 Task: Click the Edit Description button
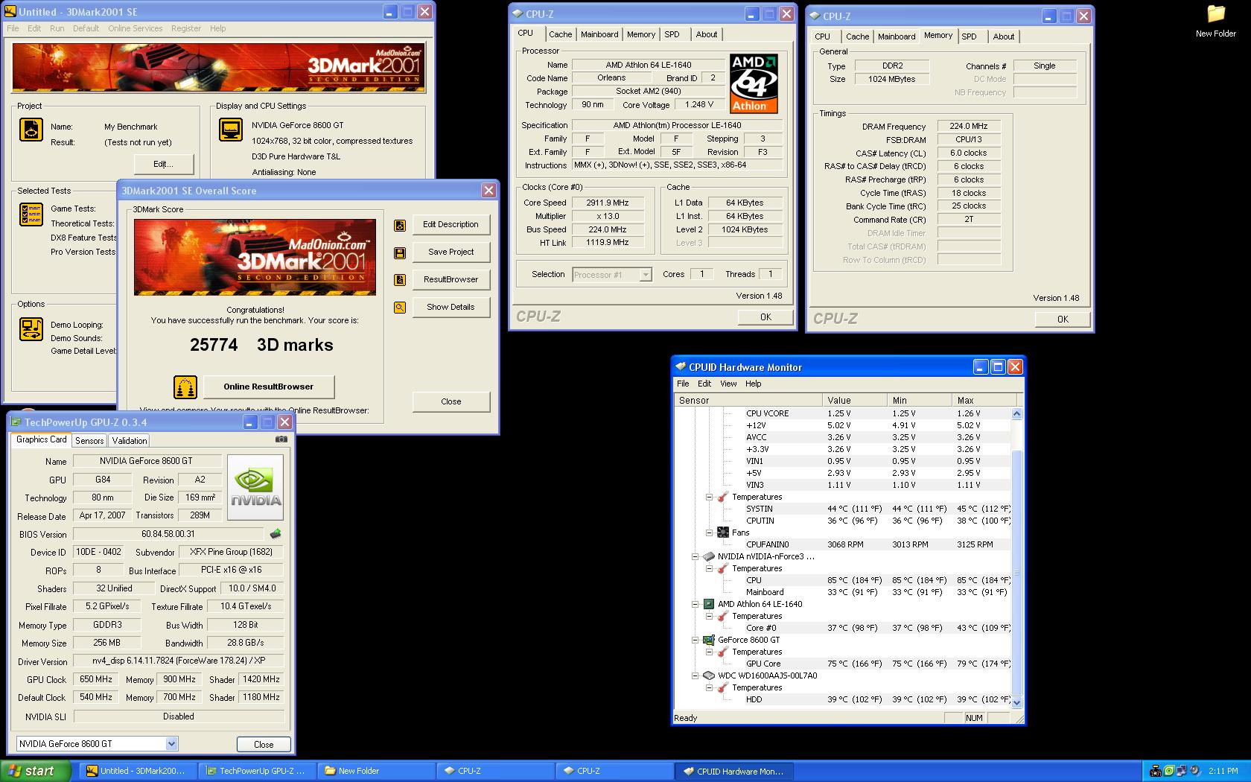coord(451,224)
